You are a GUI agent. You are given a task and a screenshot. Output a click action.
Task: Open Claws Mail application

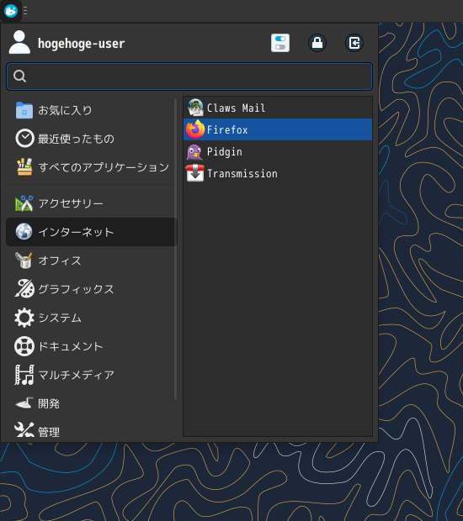click(x=278, y=108)
